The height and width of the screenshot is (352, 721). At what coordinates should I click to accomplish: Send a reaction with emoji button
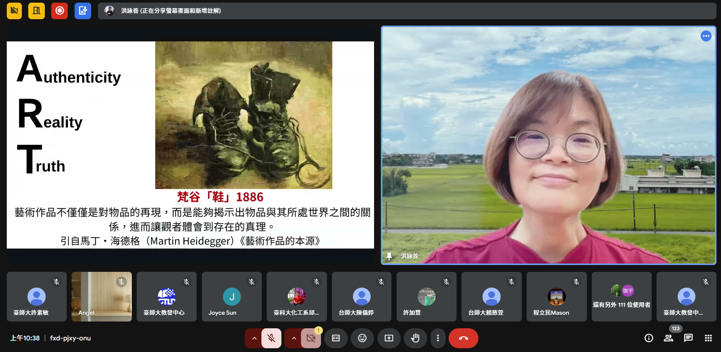pos(362,338)
